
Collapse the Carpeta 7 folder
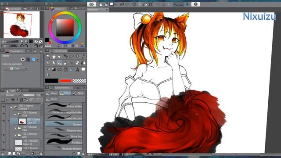(11, 107)
